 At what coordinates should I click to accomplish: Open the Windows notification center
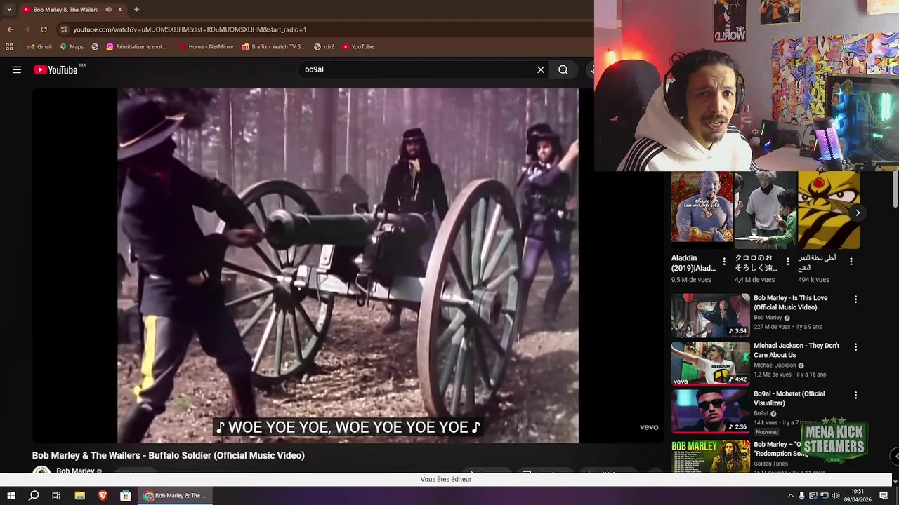[x=884, y=496]
